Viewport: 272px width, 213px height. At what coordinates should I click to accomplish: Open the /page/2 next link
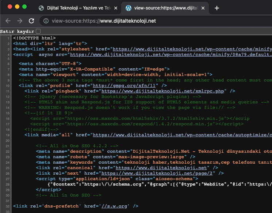(x=157, y=173)
